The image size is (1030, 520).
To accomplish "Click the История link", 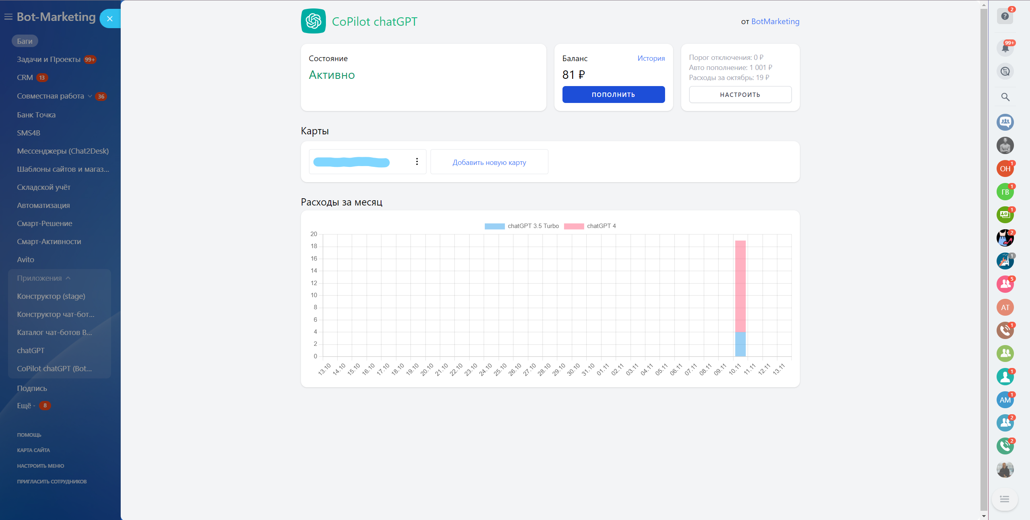I will 651,58.
